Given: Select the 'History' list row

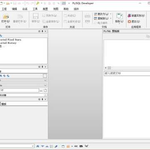Looking at the screenshot, I should 8,43.
